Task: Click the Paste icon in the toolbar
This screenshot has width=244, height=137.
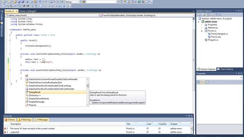Action: (x=35, y=2)
